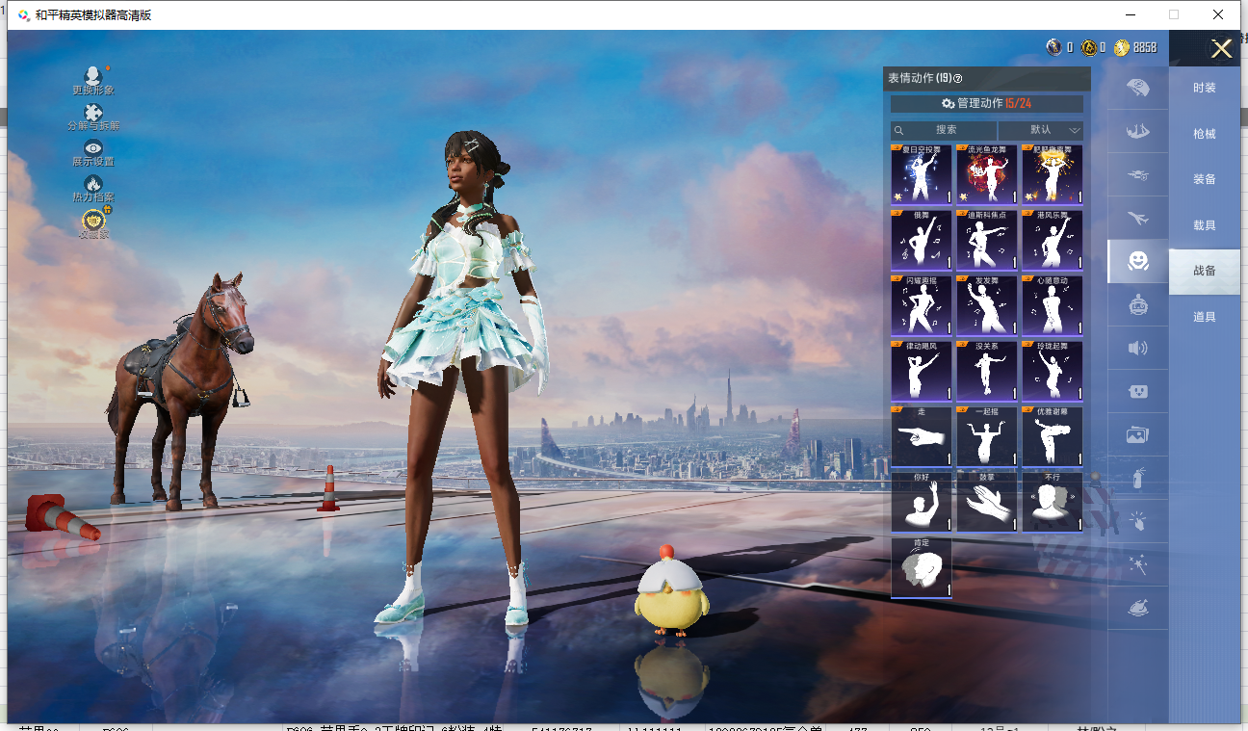Select the airplane skin category icon

click(x=1138, y=218)
